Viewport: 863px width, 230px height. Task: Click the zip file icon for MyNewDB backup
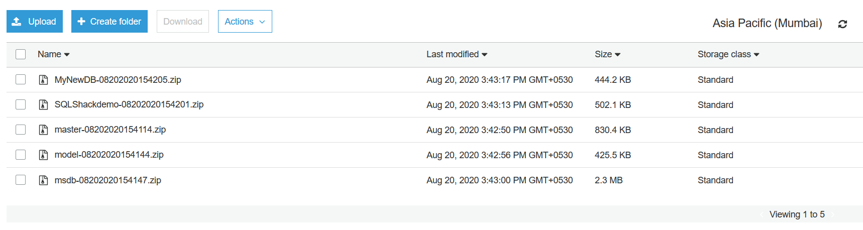(44, 80)
